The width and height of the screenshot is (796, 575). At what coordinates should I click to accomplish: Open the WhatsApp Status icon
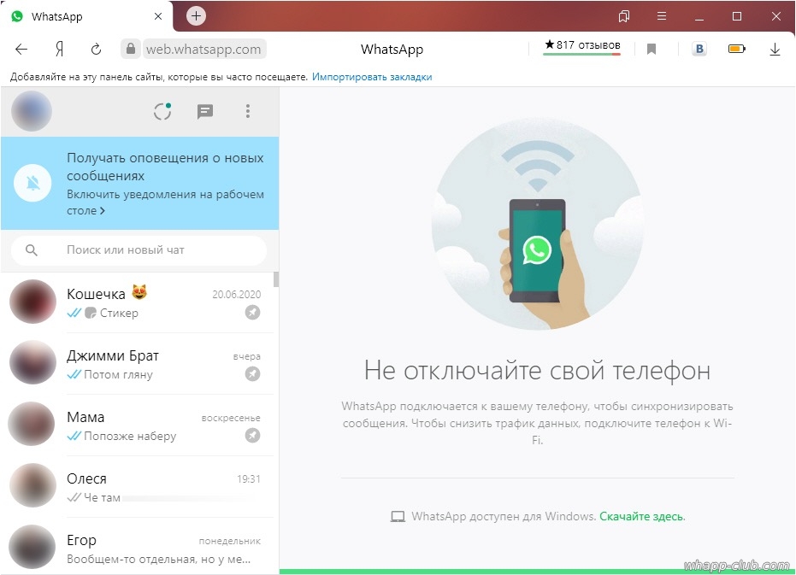(162, 111)
